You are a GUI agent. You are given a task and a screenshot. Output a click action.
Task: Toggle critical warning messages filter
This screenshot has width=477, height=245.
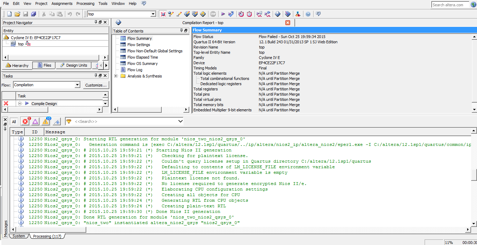point(35,121)
